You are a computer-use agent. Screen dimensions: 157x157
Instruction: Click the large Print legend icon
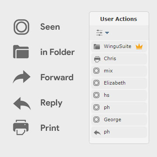[21, 127]
